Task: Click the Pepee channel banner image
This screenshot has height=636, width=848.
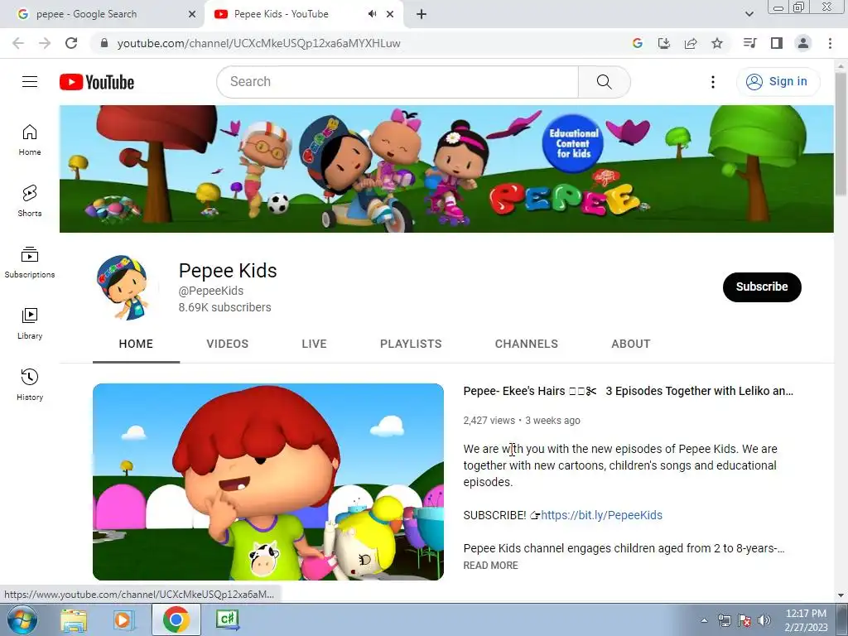Action: [x=446, y=169]
